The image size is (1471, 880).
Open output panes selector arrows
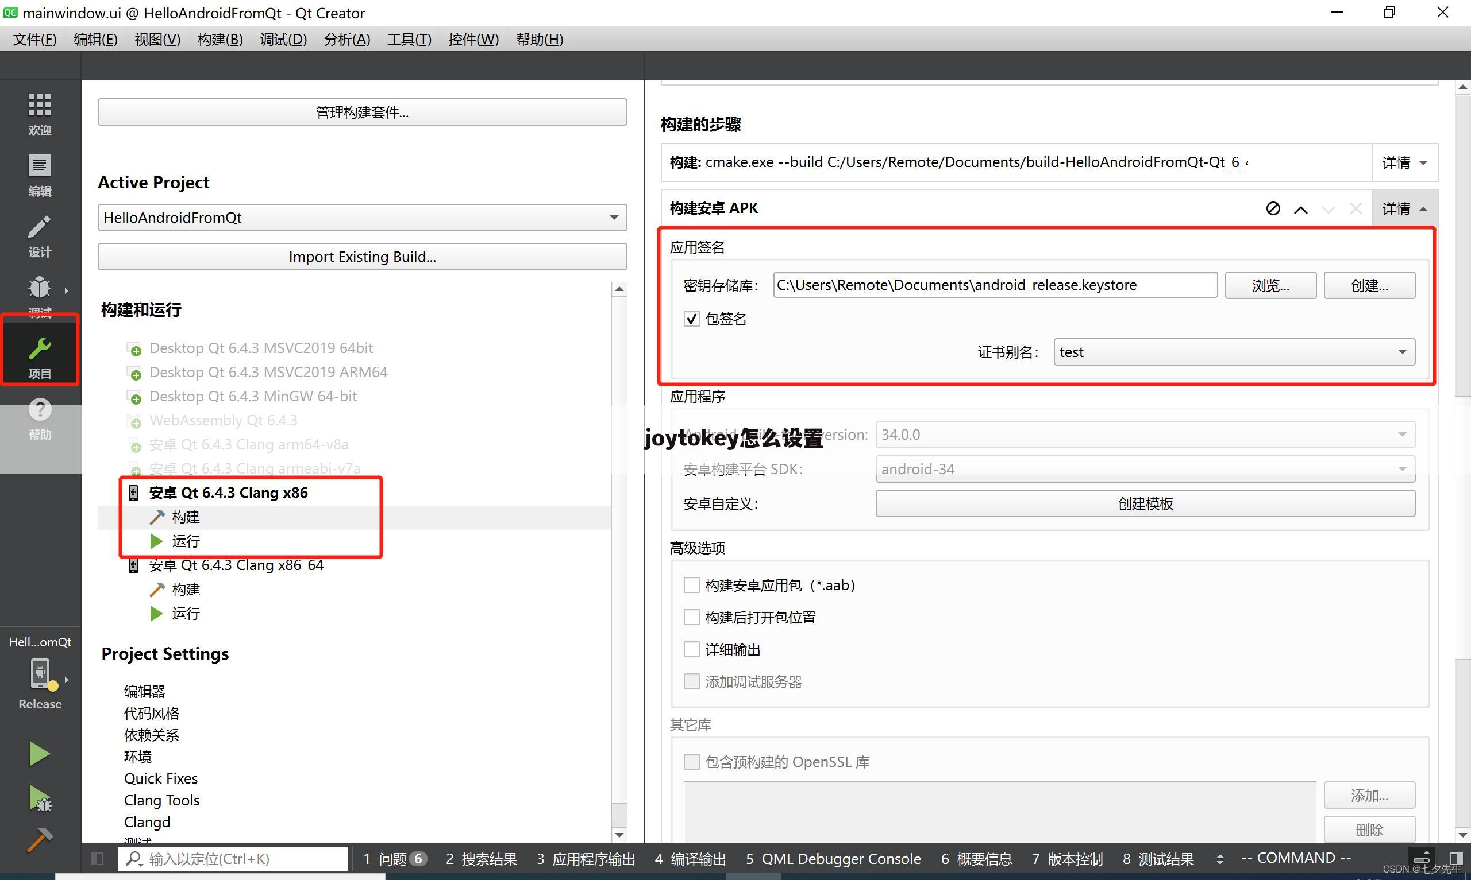[x=1220, y=859]
